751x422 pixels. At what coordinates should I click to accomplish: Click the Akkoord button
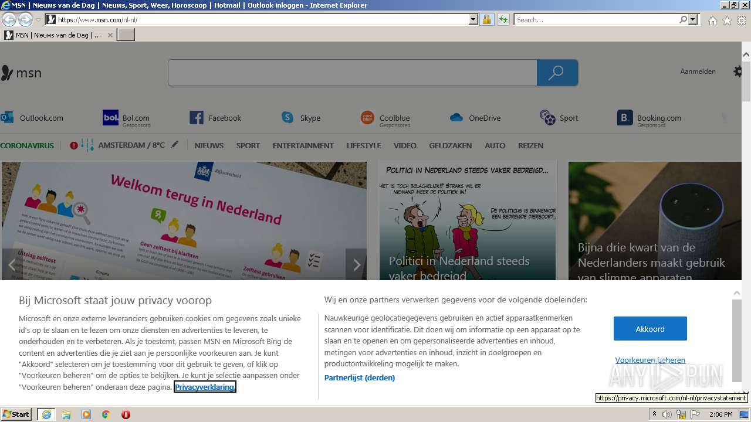650,329
